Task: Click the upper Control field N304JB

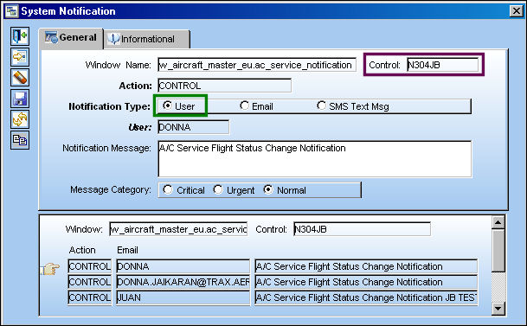Action: [443, 65]
